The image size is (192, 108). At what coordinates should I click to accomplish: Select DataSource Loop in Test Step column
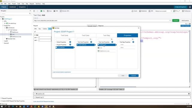tap(106, 51)
